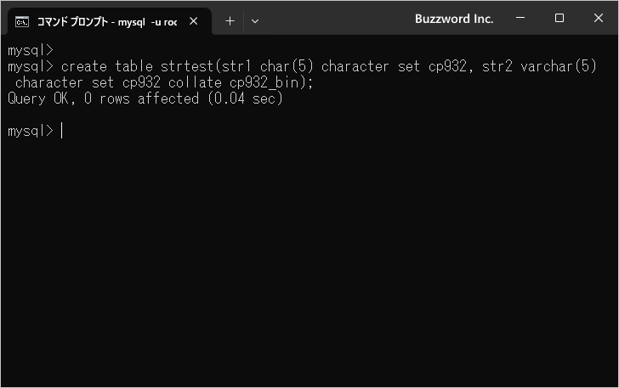Click the Buzzword Inc. title text

454,19
